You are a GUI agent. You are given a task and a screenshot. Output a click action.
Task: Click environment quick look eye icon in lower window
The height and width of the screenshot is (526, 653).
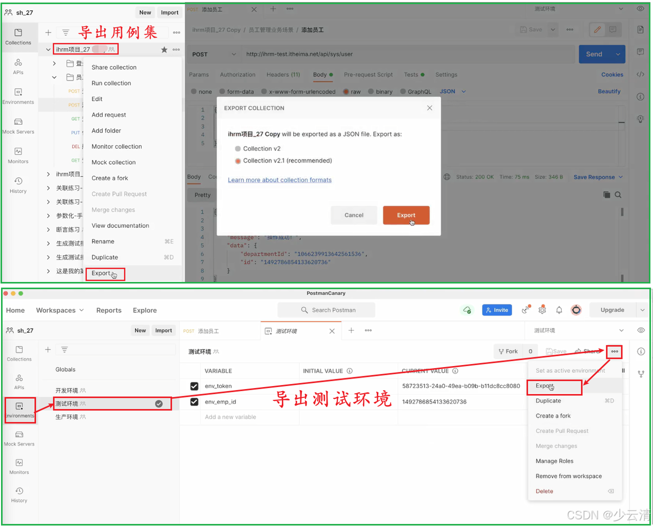point(641,330)
